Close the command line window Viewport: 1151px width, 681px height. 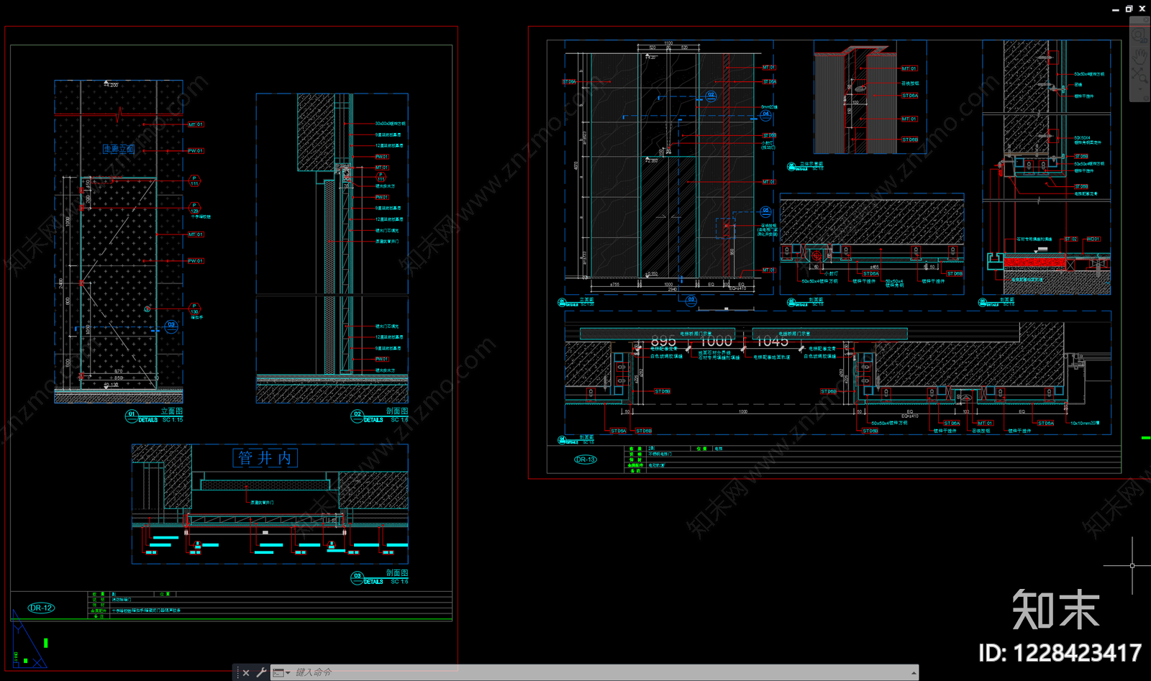(x=246, y=673)
